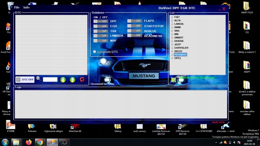Open the File menu

[x=17, y=8]
